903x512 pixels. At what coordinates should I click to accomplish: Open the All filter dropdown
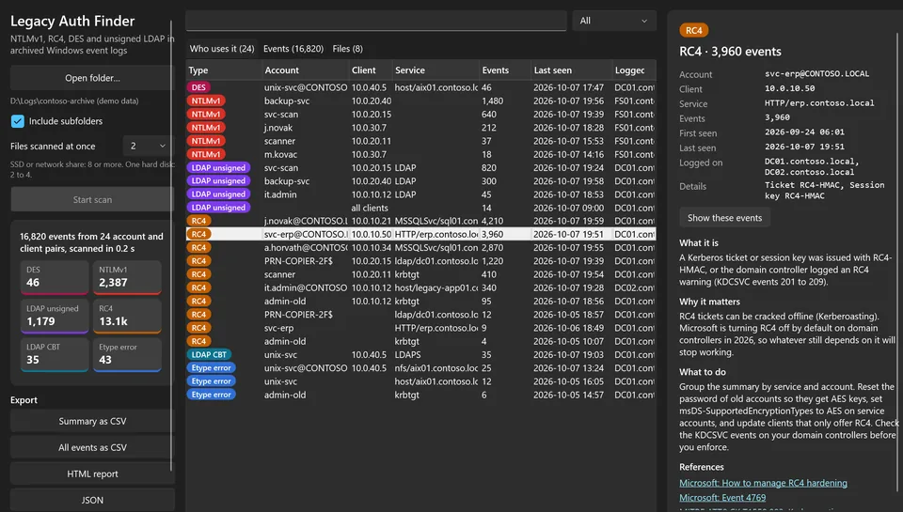coord(614,21)
